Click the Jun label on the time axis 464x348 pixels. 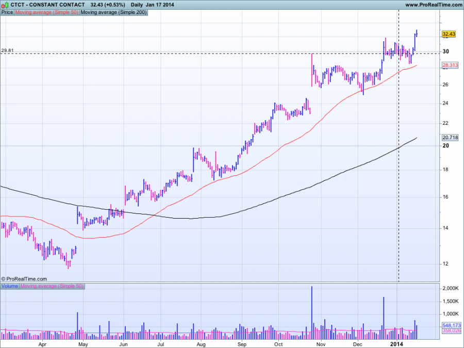tap(123, 344)
